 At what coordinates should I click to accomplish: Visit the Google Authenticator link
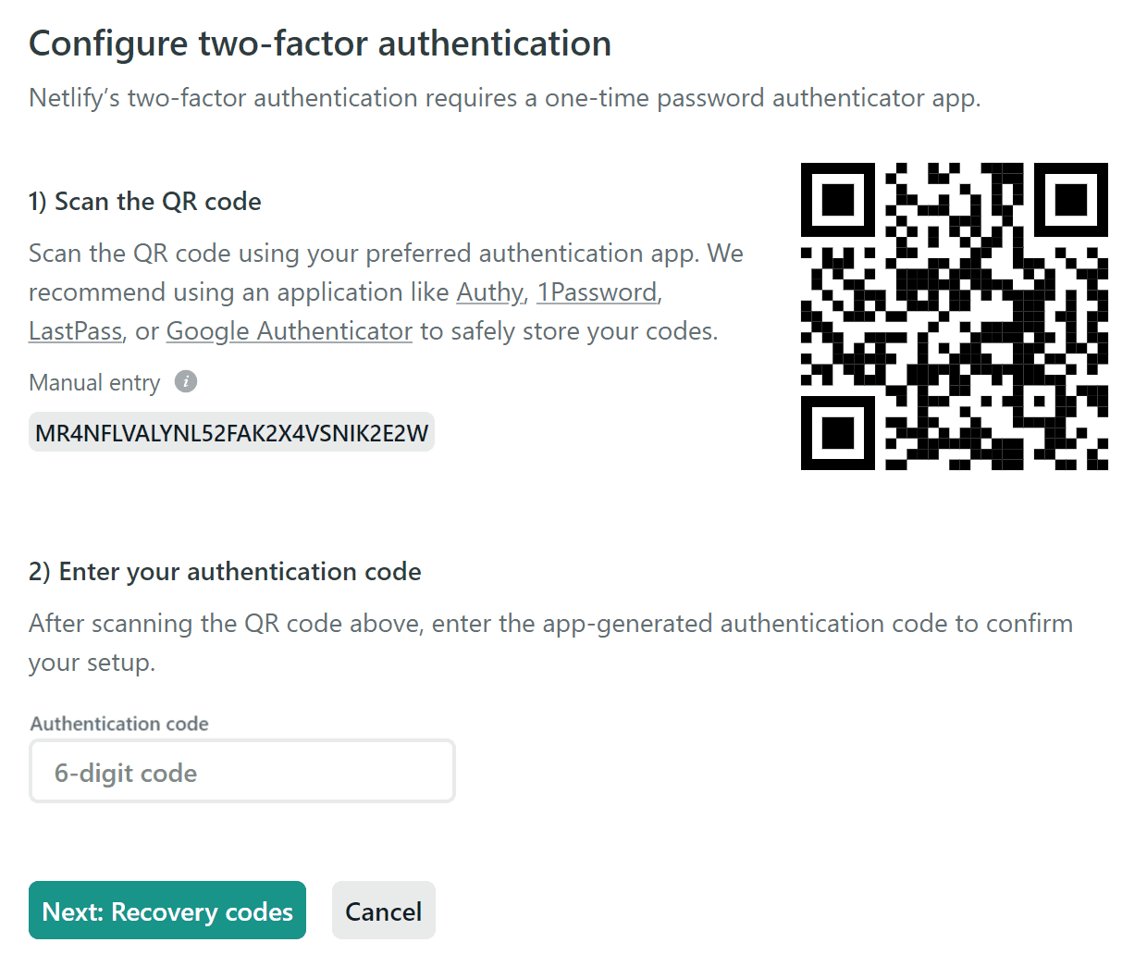289,331
